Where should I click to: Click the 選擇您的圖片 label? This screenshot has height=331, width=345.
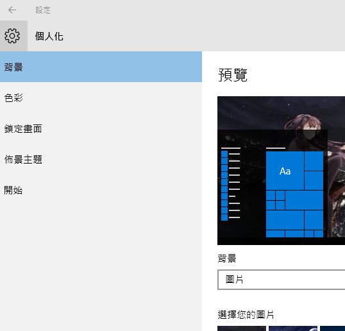pyautogui.click(x=246, y=314)
